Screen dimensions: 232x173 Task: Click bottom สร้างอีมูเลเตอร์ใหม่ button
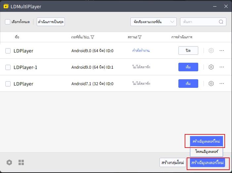coord(208,163)
